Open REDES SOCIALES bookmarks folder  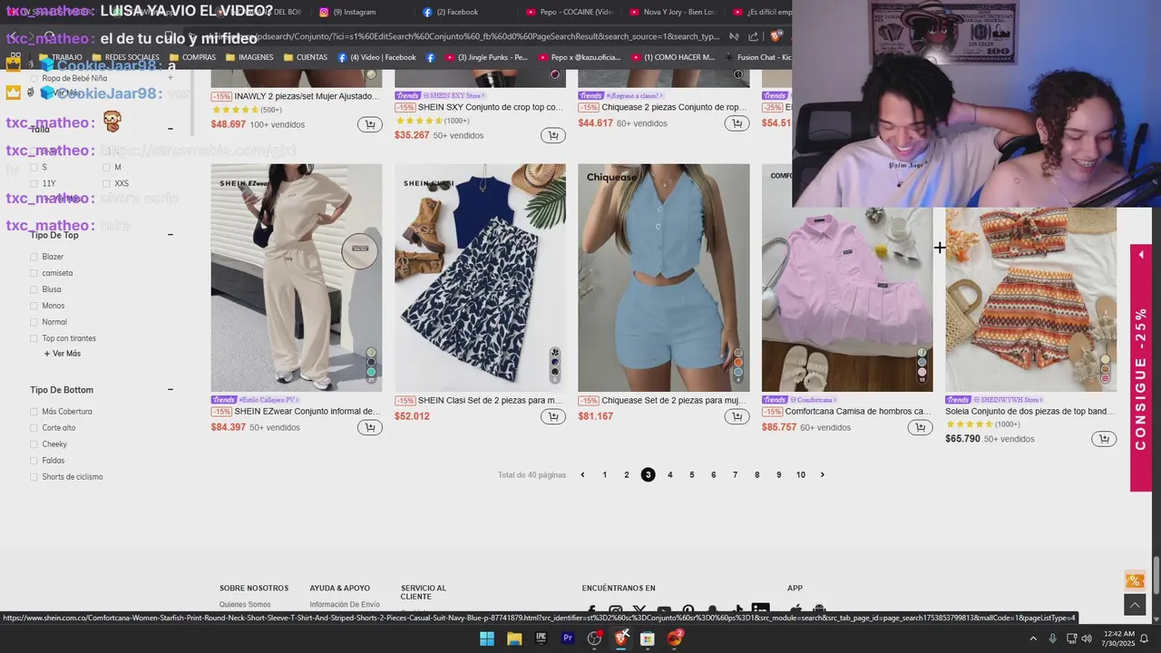[124, 57]
